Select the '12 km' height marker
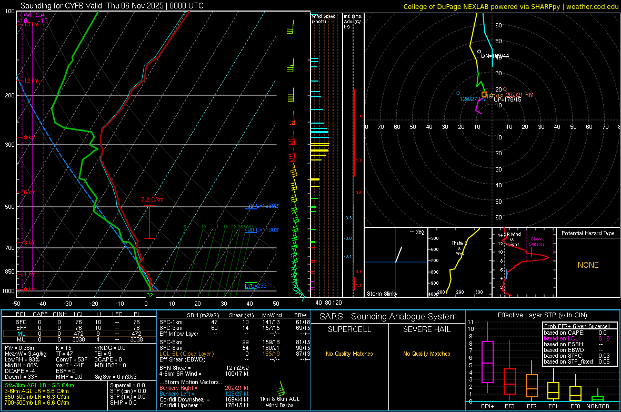 coord(31,81)
